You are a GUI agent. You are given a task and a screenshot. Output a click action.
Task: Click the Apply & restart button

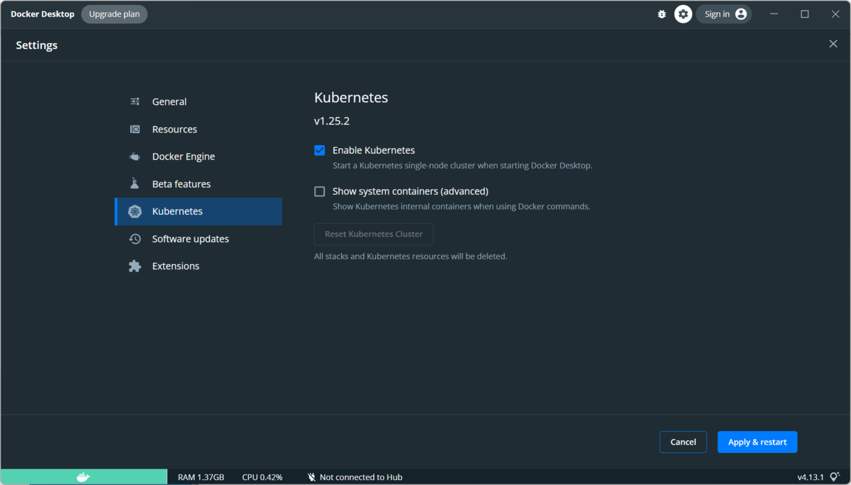(x=757, y=442)
